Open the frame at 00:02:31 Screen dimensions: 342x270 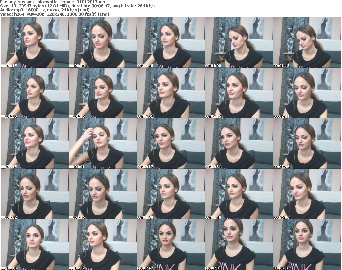click(307, 93)
